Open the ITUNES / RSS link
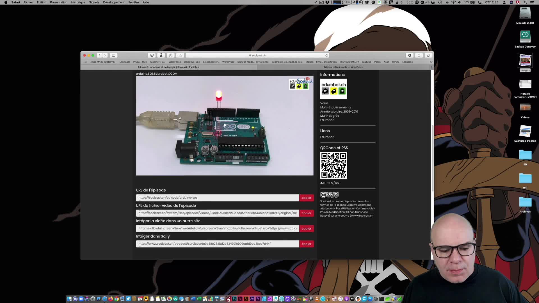Screen dimensions: 539x303 coord(331,183)
